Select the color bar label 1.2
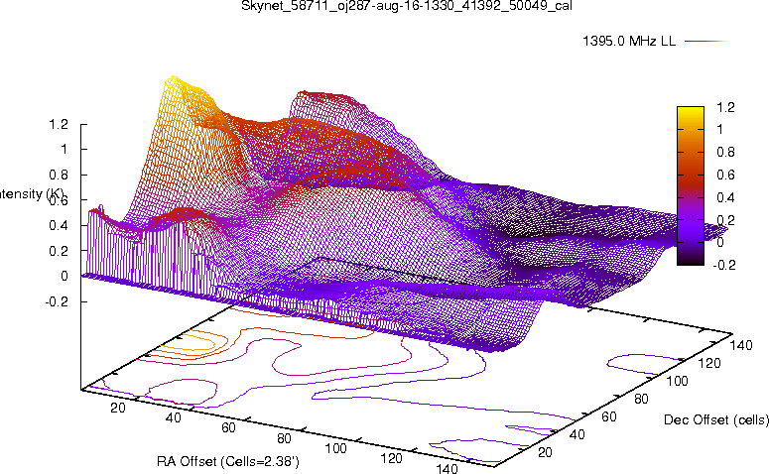The height and width of the screenshot is (474, 769). pyautogui.click(x=726, y=107)
